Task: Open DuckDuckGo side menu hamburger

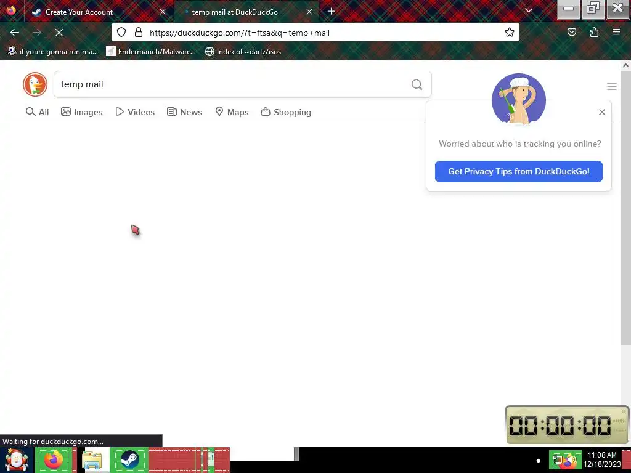Action: pyautogui.click(x=612, y=86)
